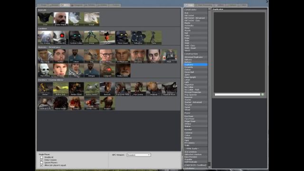Select the Hover Ball tool

click(195, 72)
